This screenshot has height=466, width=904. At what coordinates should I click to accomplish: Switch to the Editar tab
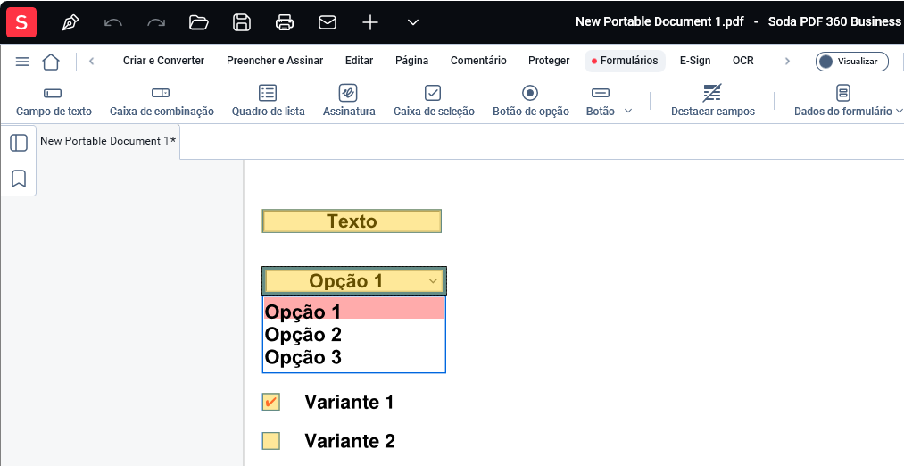click(x=359, y=61)
